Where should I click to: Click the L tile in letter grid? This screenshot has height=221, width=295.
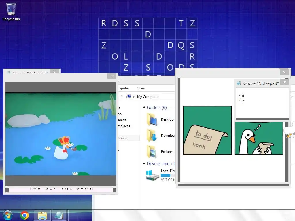(x=126, y=56)
